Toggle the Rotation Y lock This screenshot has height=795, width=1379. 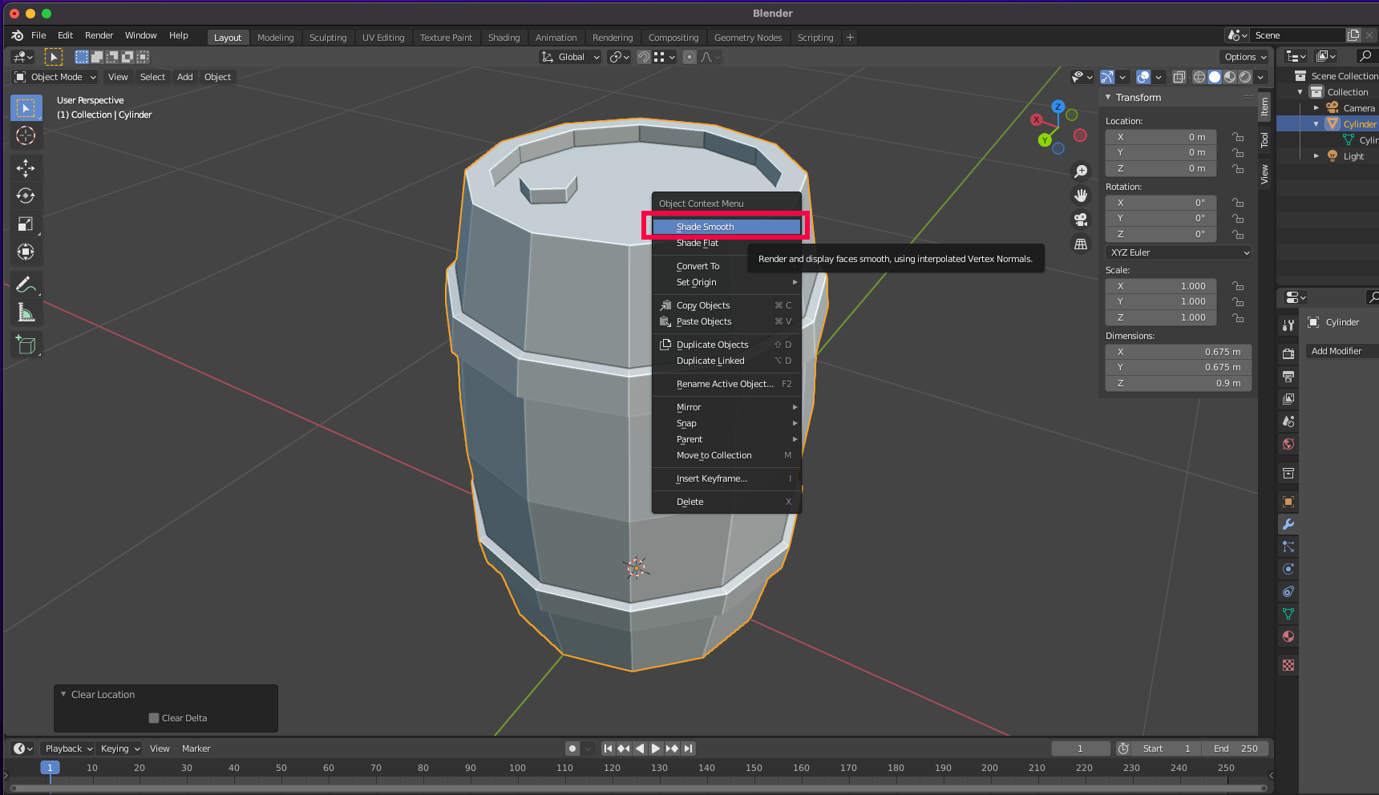click(x=1238, y=219)
